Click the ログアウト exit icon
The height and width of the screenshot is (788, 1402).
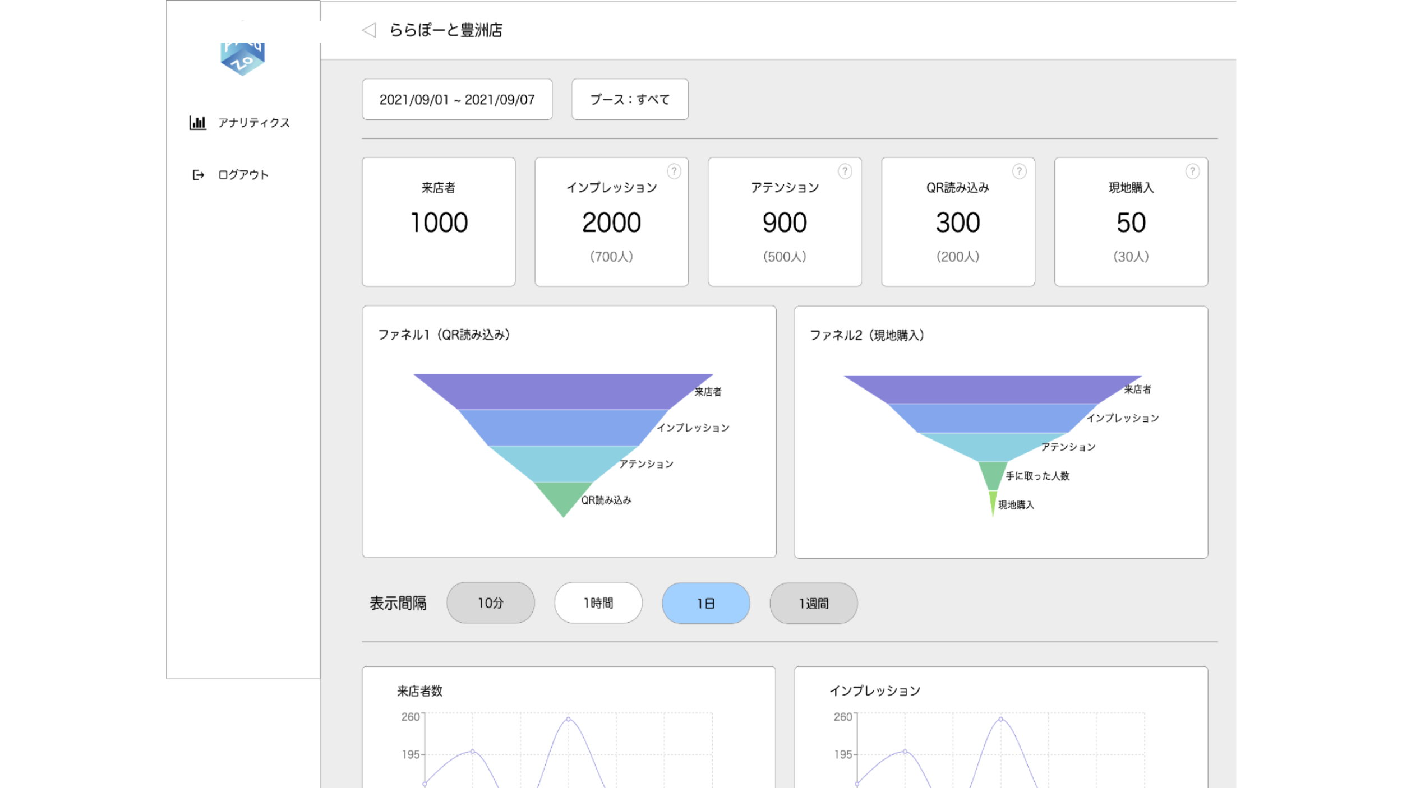pos(198,175)
